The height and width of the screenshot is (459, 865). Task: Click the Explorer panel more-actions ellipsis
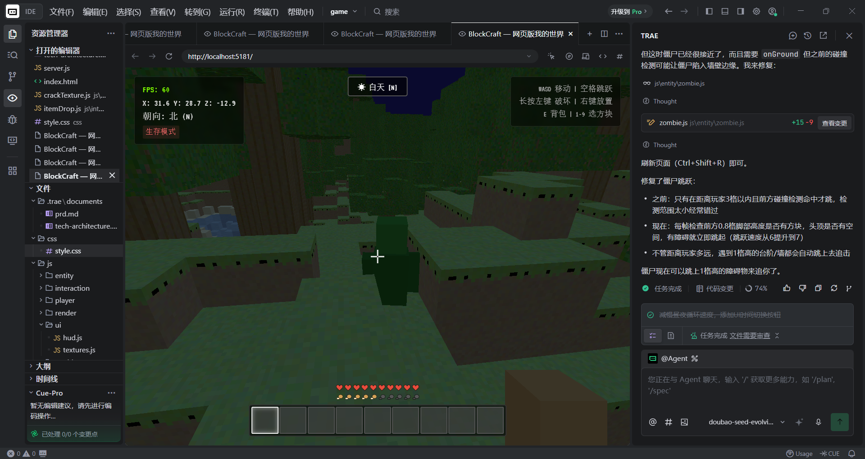[x=111, y=33]
